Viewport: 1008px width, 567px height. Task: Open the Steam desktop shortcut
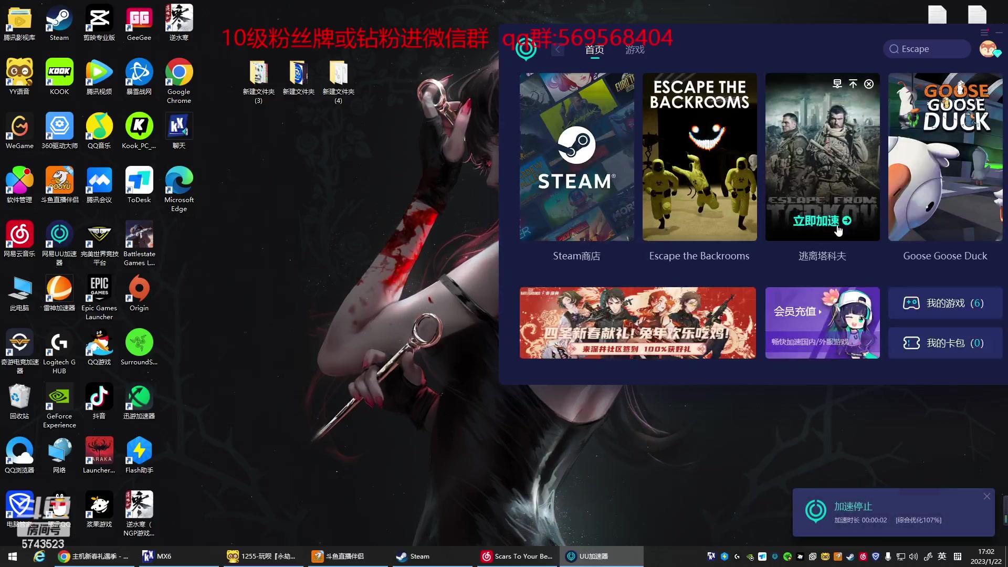pyautogui.click(x=59, y=23)
